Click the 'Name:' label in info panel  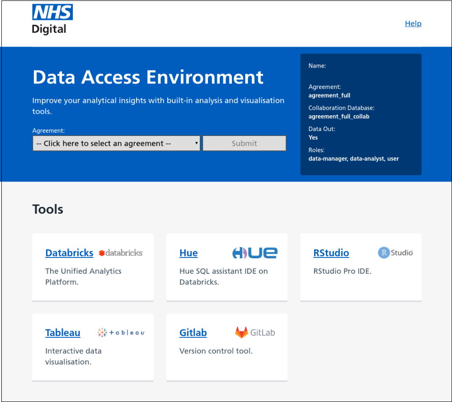[317, 65]
